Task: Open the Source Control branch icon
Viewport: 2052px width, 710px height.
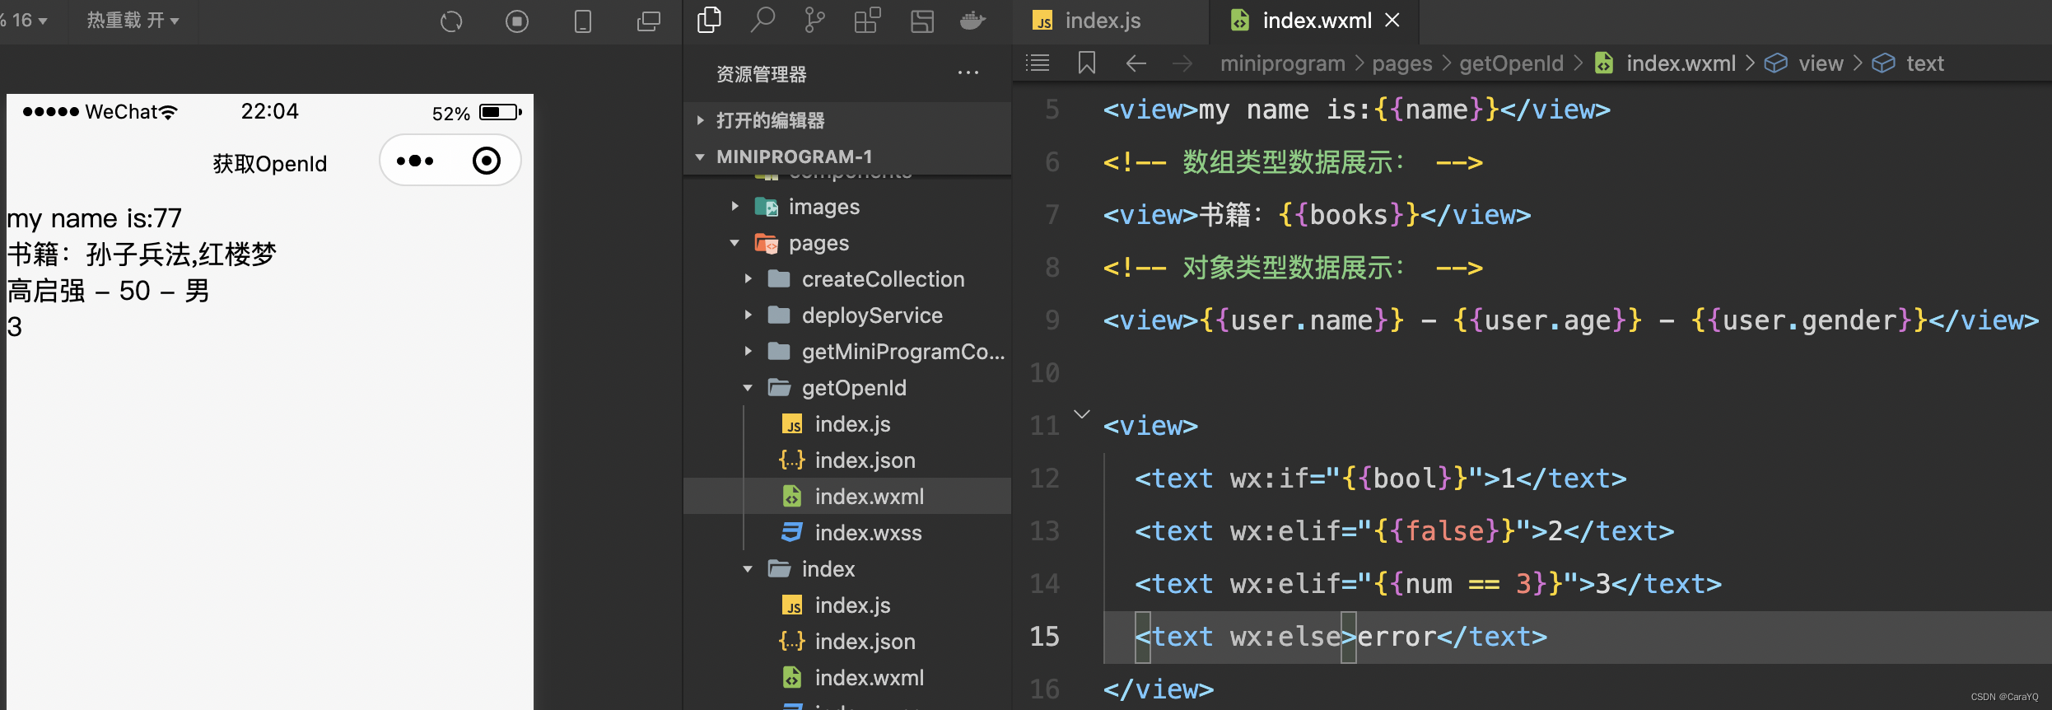Action: 814,20
